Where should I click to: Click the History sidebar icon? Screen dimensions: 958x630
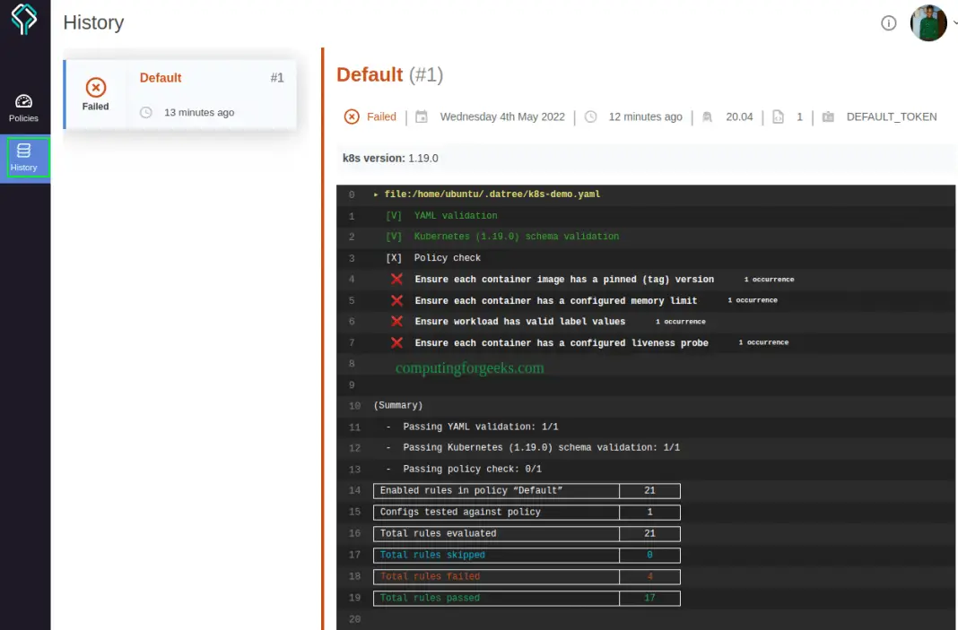24,157
